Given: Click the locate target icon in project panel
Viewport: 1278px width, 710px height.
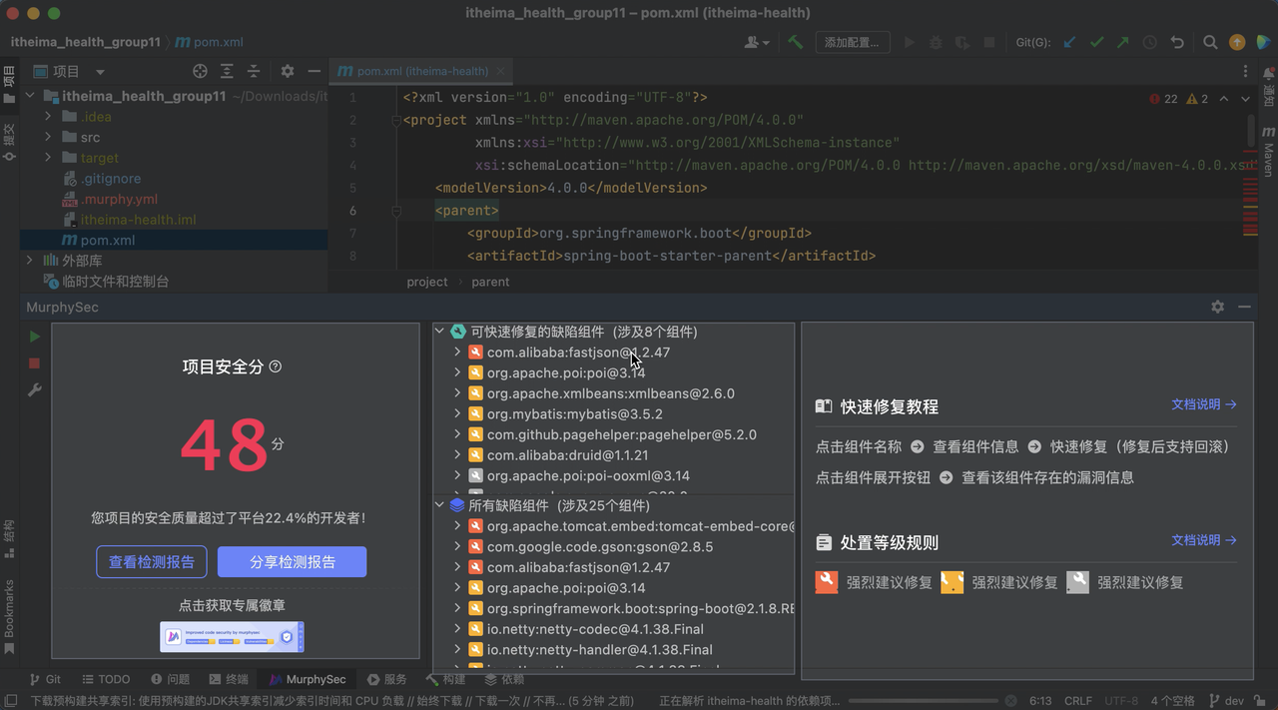Looking at the screenshot, I should (x=200, y=71).
